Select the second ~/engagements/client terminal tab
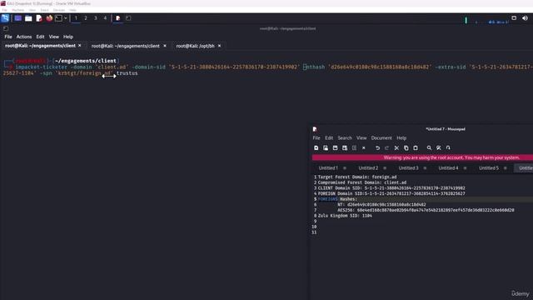 126,46
